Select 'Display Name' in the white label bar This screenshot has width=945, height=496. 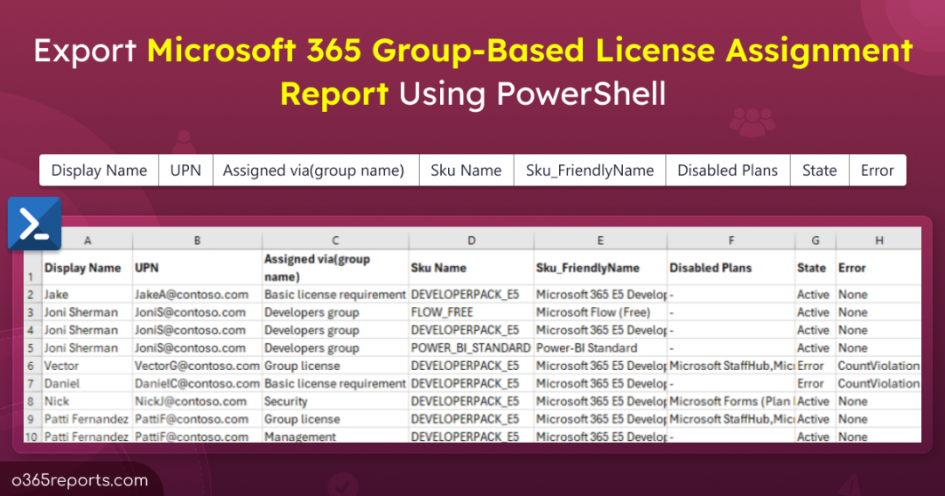(99, 171)
